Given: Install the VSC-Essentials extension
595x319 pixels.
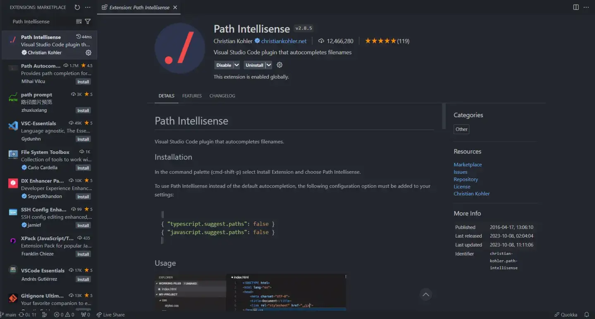Looking at the screenshot, I should [83, 139].
